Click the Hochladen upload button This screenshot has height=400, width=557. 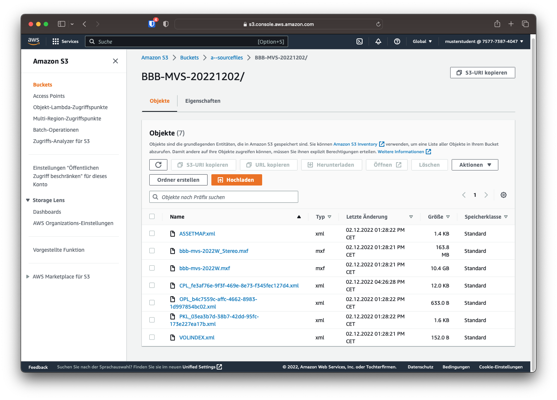click(237, 180)
